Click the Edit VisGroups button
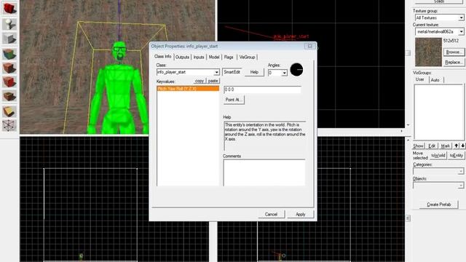Screen dimensions: 466x262 click(x=432, y=146)
